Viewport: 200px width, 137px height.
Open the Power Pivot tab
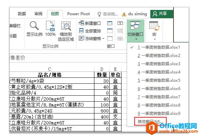tap(78, 14)
